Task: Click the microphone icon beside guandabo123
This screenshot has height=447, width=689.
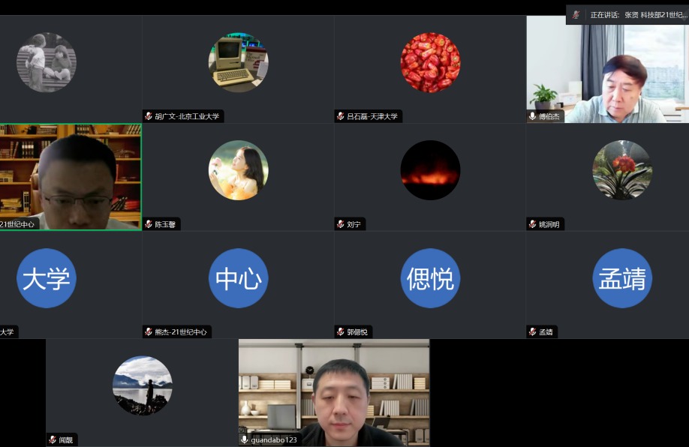Action: click(245, 439)
